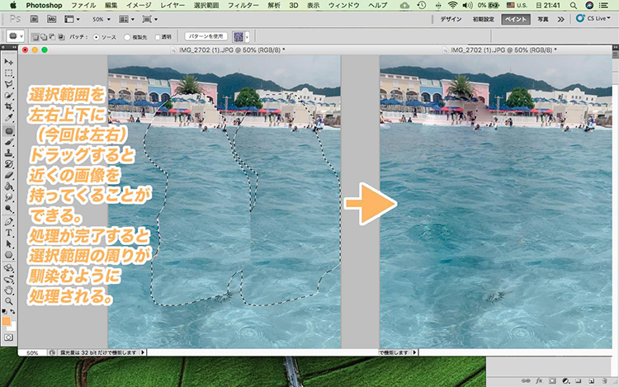Image resolution: width=619 pixels, height=387 pixels.
Task: Open the レイヤー menu
Action: point(173,5)
